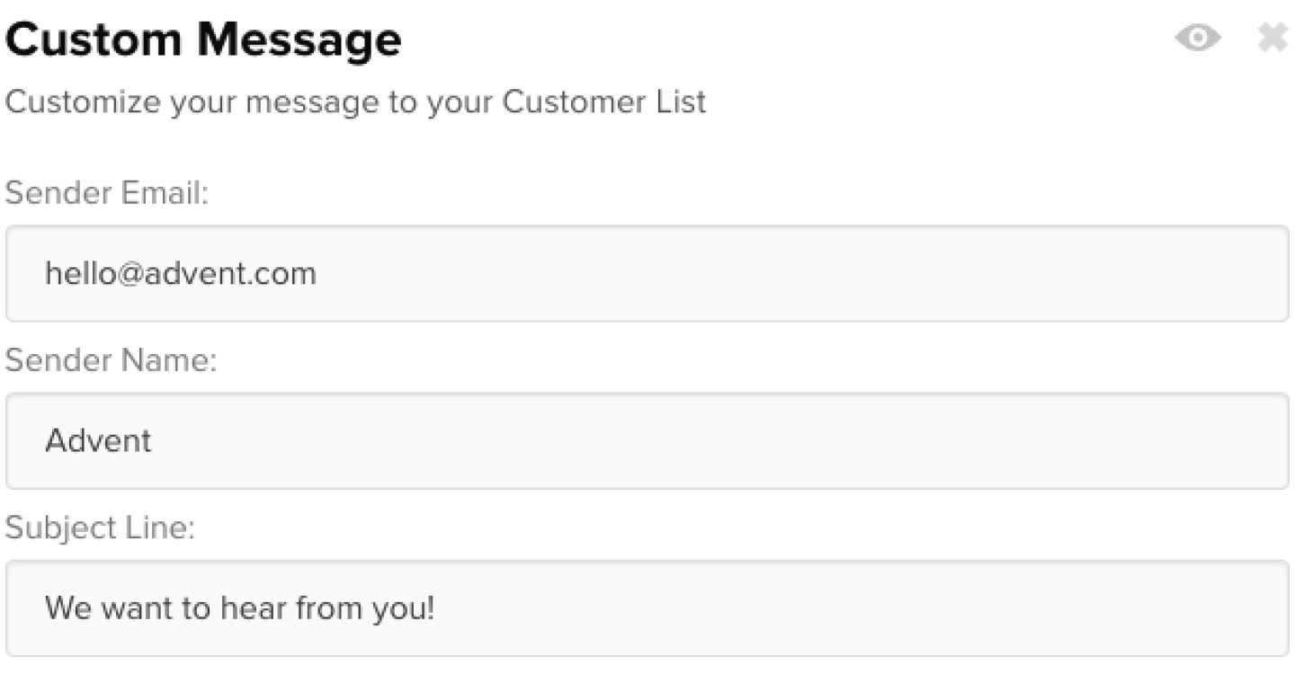Click the word 'Customer List' in subtitle
The height and width of the screenshot is (674, 1295).
pos(604,102)
